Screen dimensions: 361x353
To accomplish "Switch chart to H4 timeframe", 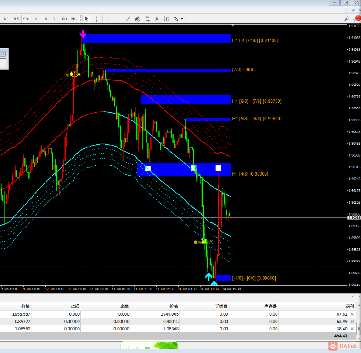I will pos(45,19).
